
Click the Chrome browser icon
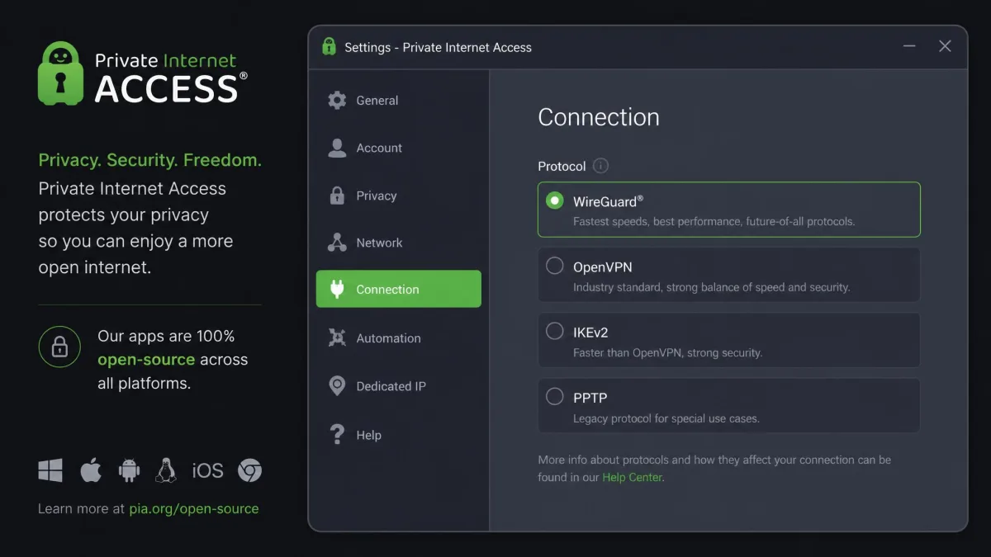coord(250,470)
